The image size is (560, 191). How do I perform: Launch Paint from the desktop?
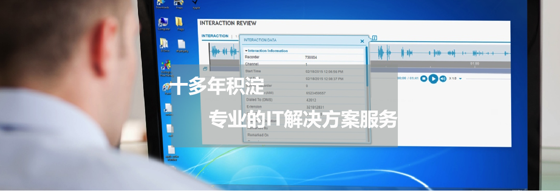[x=167, y=89]
